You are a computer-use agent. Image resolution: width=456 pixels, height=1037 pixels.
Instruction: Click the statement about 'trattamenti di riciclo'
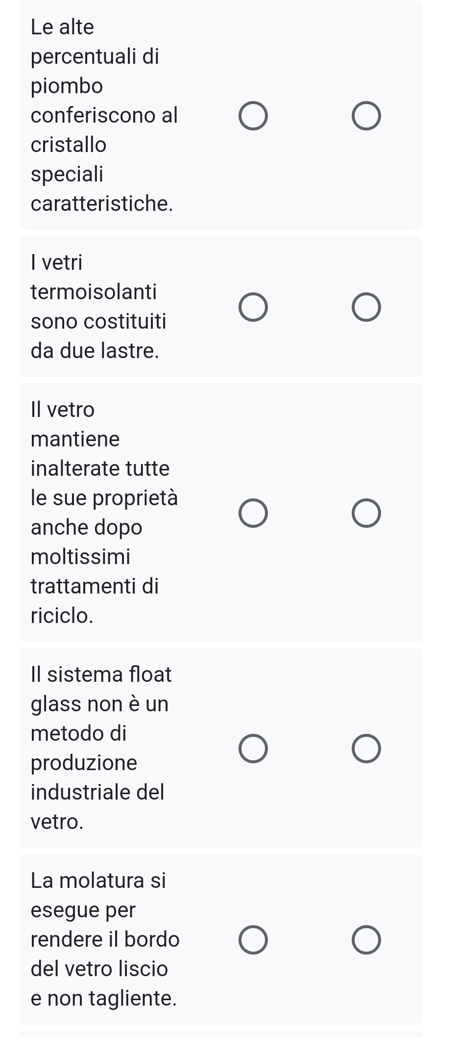[104, 513]
